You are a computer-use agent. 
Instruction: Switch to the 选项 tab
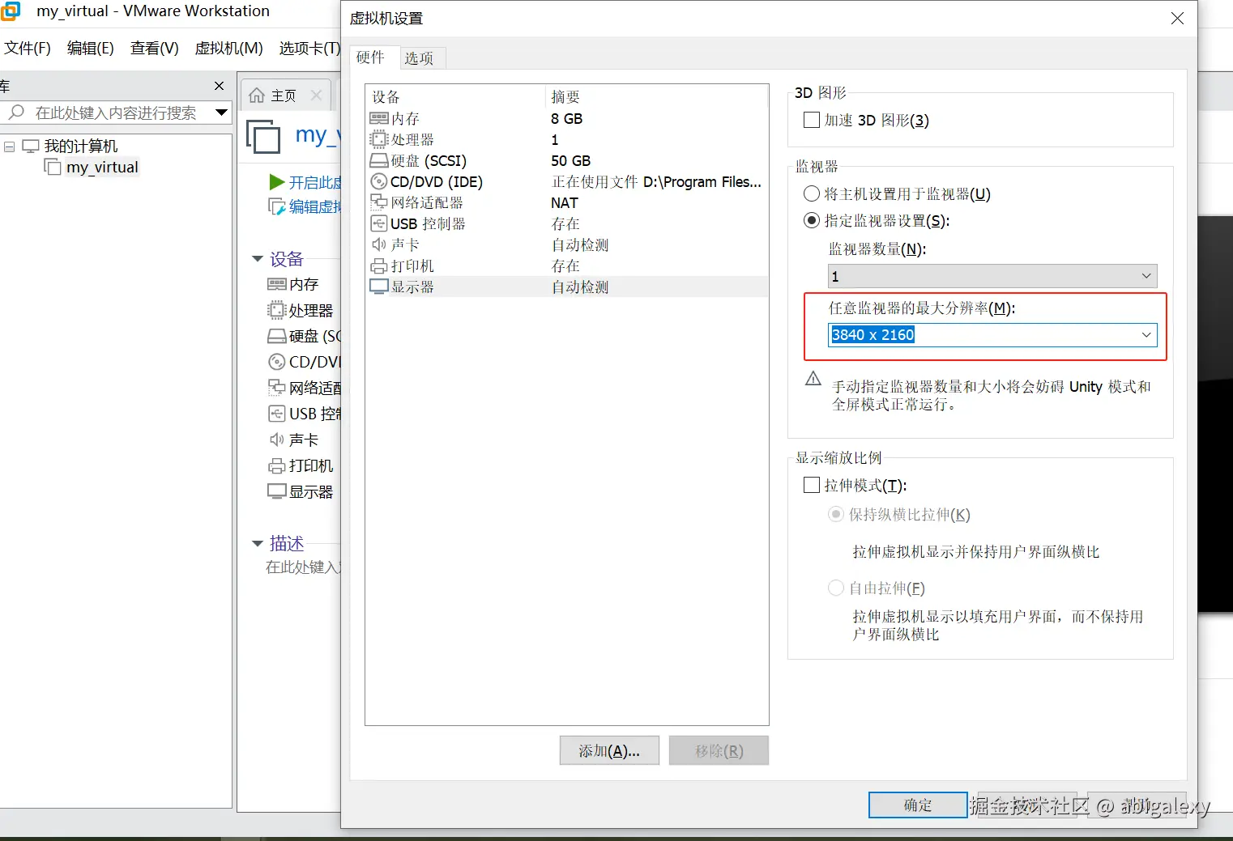(420, 57)
